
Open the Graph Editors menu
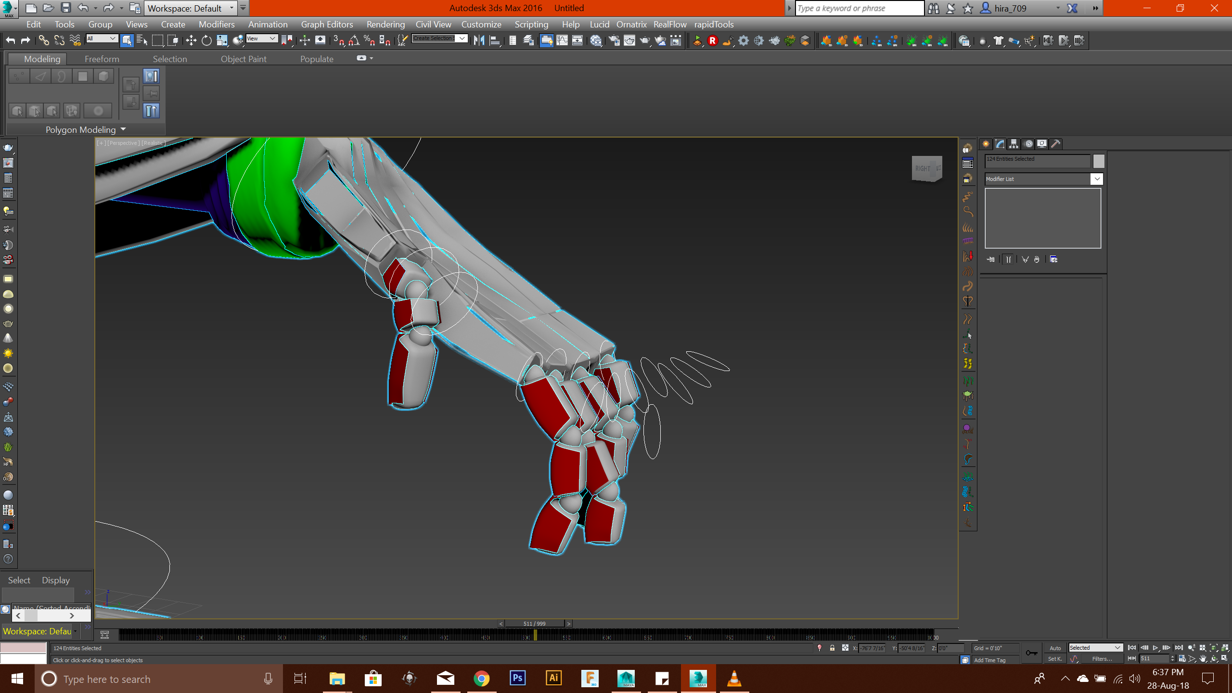coord(327,25)
